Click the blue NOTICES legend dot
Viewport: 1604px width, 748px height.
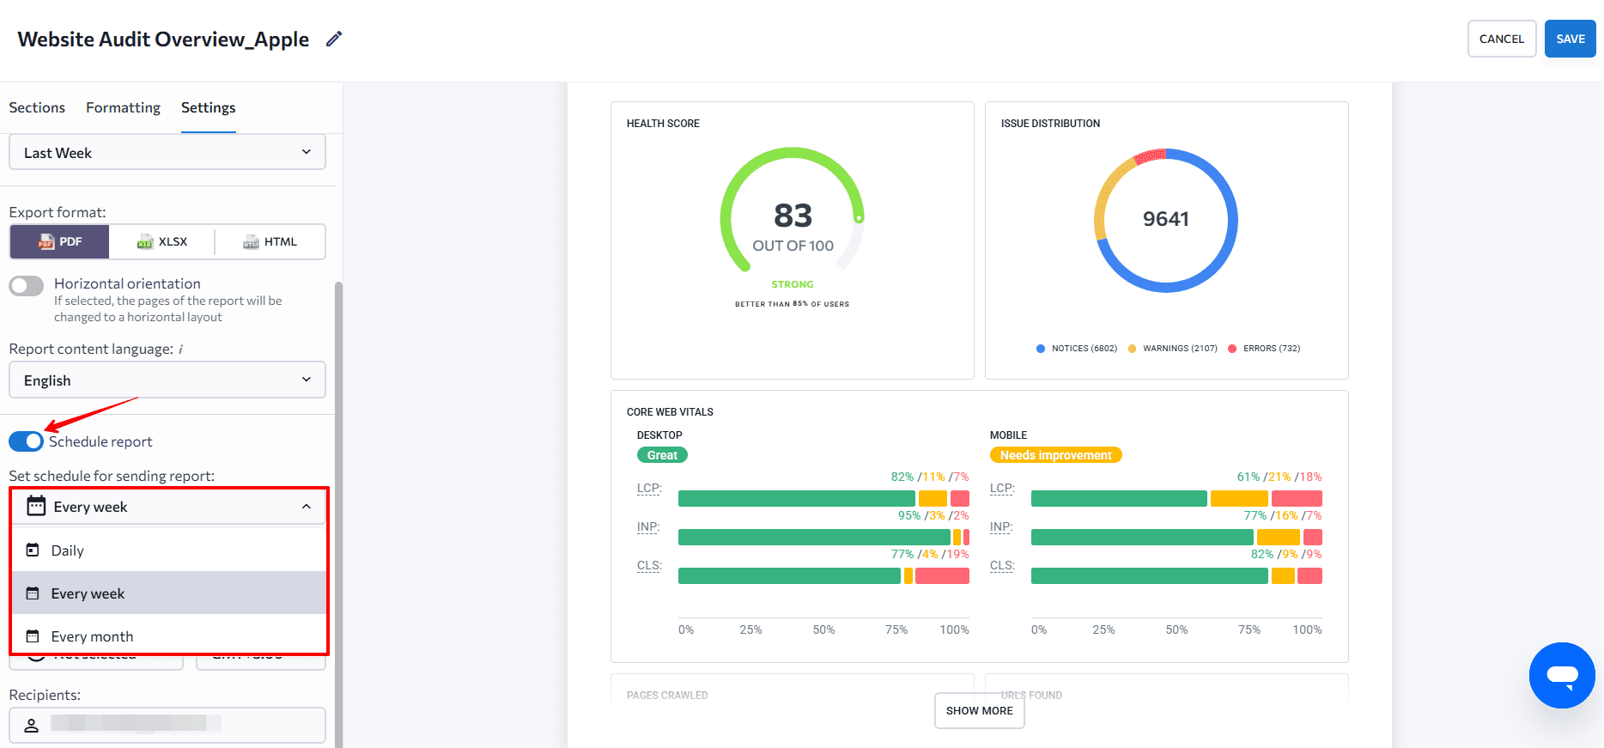pyautogui.click(x=1041, y=349)
